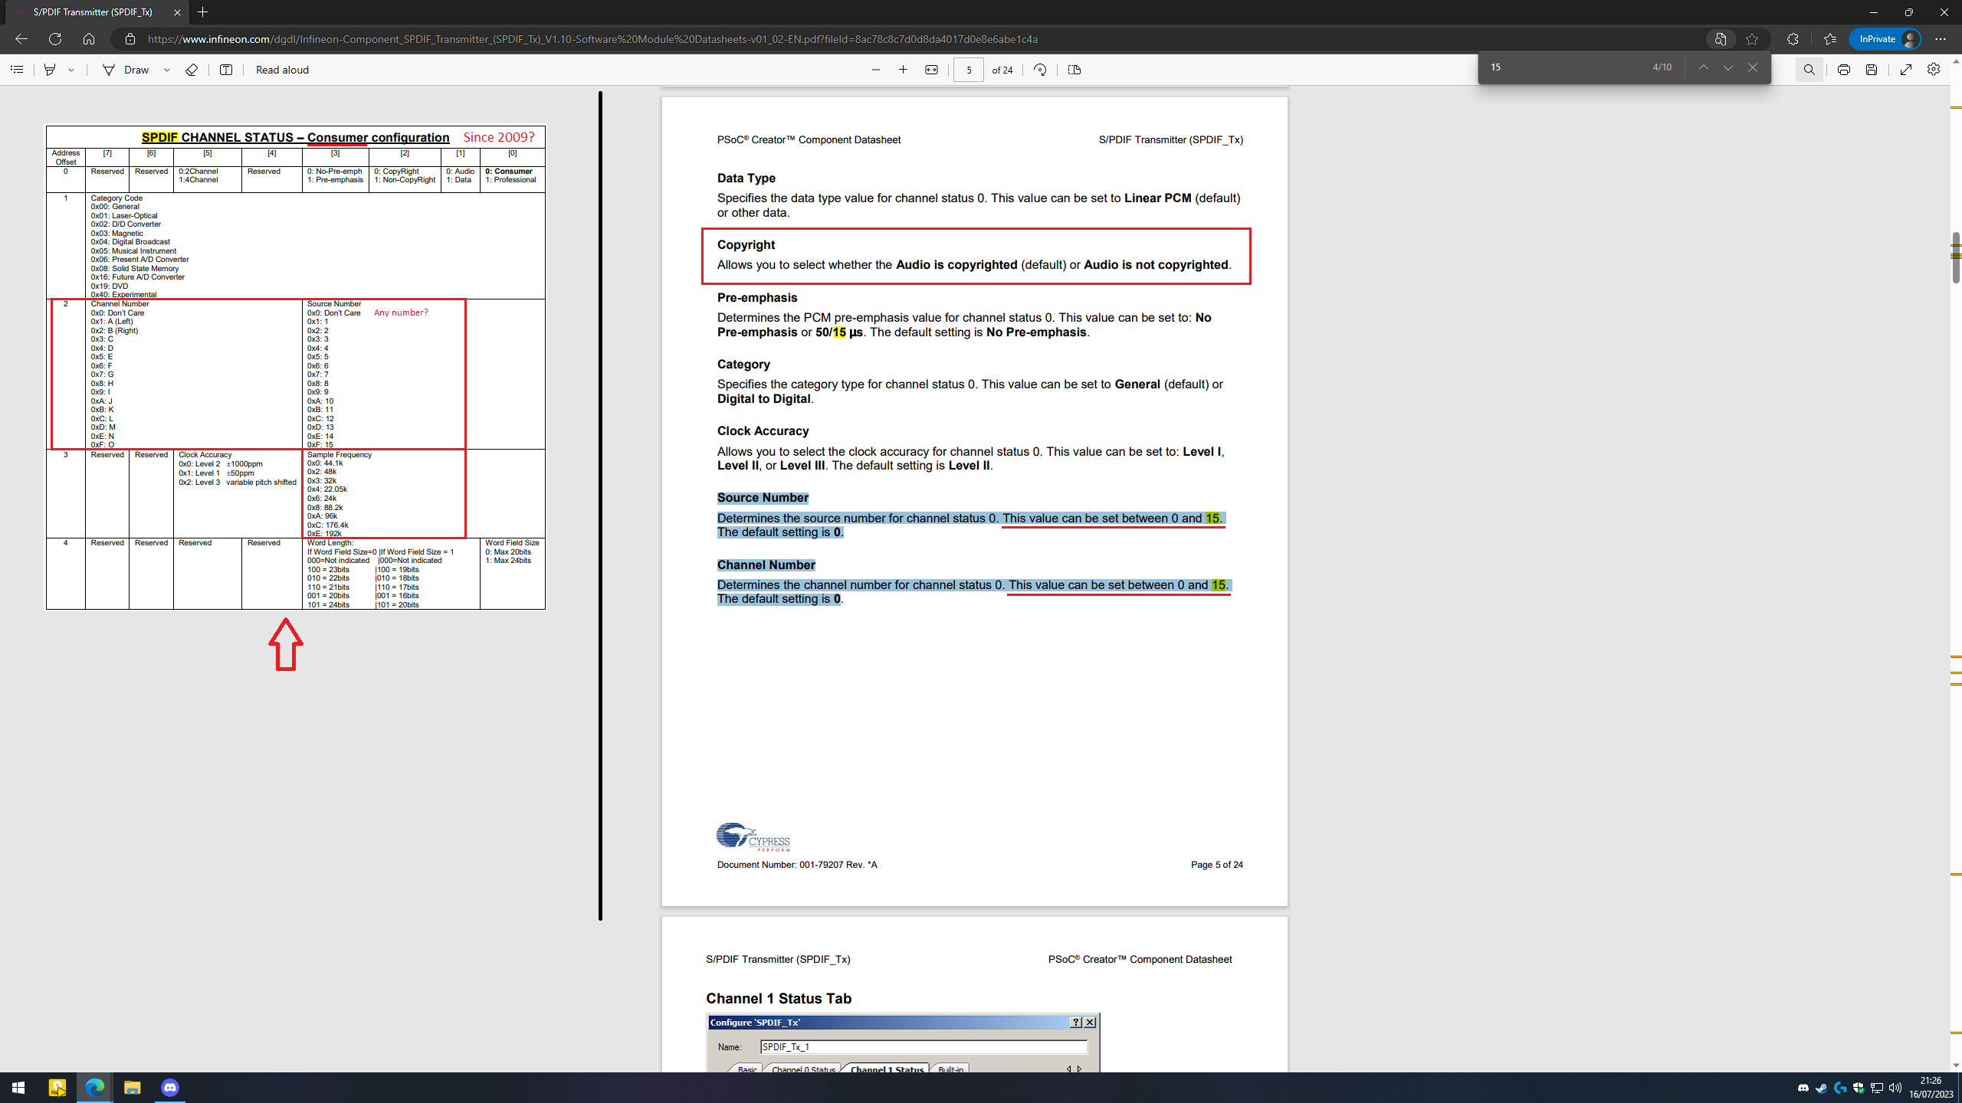Screen dimensions: 1962x1103
Task: Click the Copyright section heading
Action: 746,245
